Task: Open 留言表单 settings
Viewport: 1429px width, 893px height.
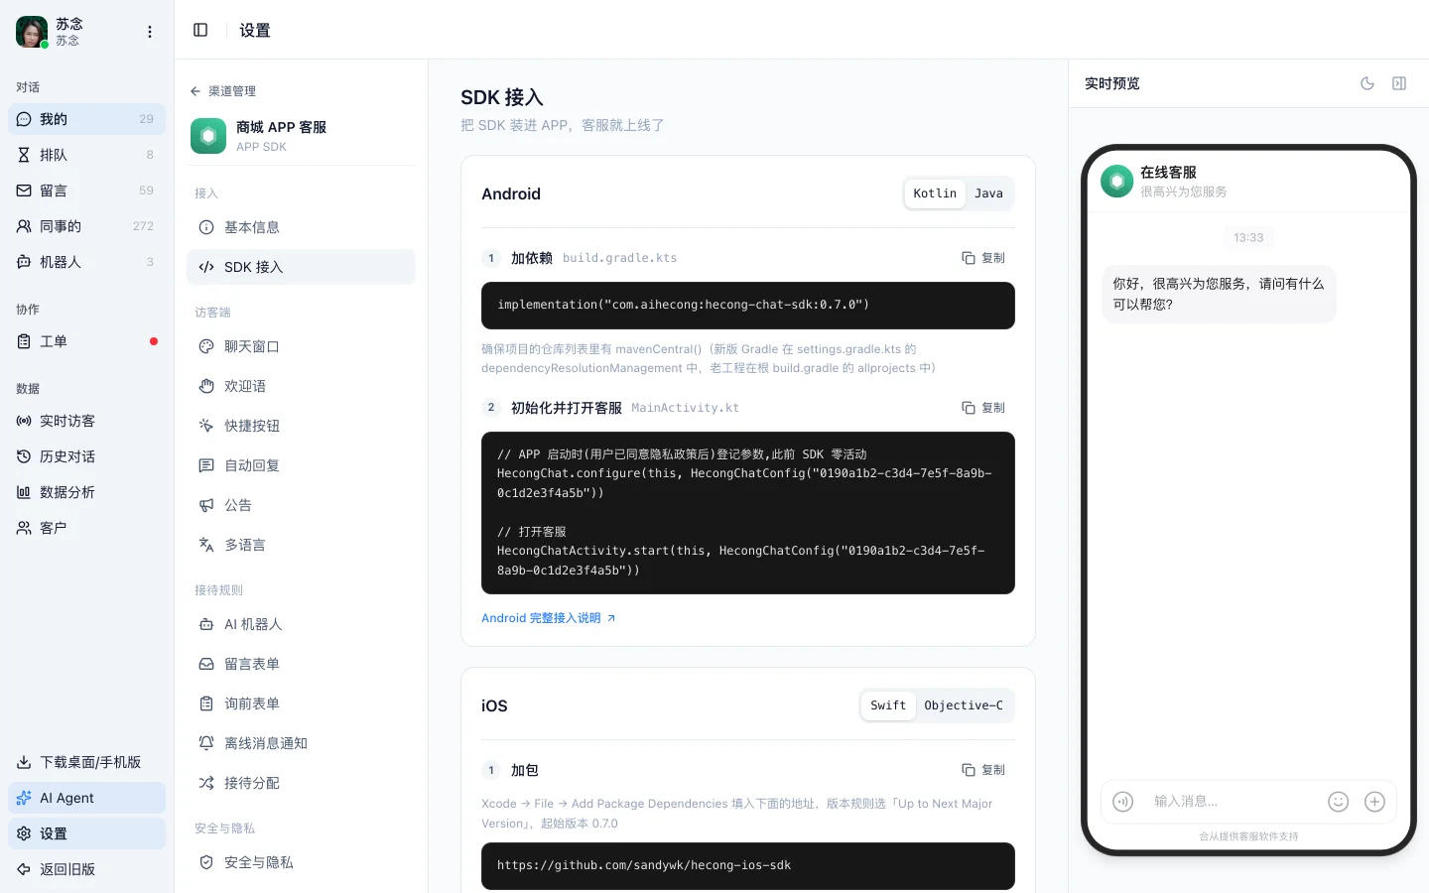Action: pos(301,664)
